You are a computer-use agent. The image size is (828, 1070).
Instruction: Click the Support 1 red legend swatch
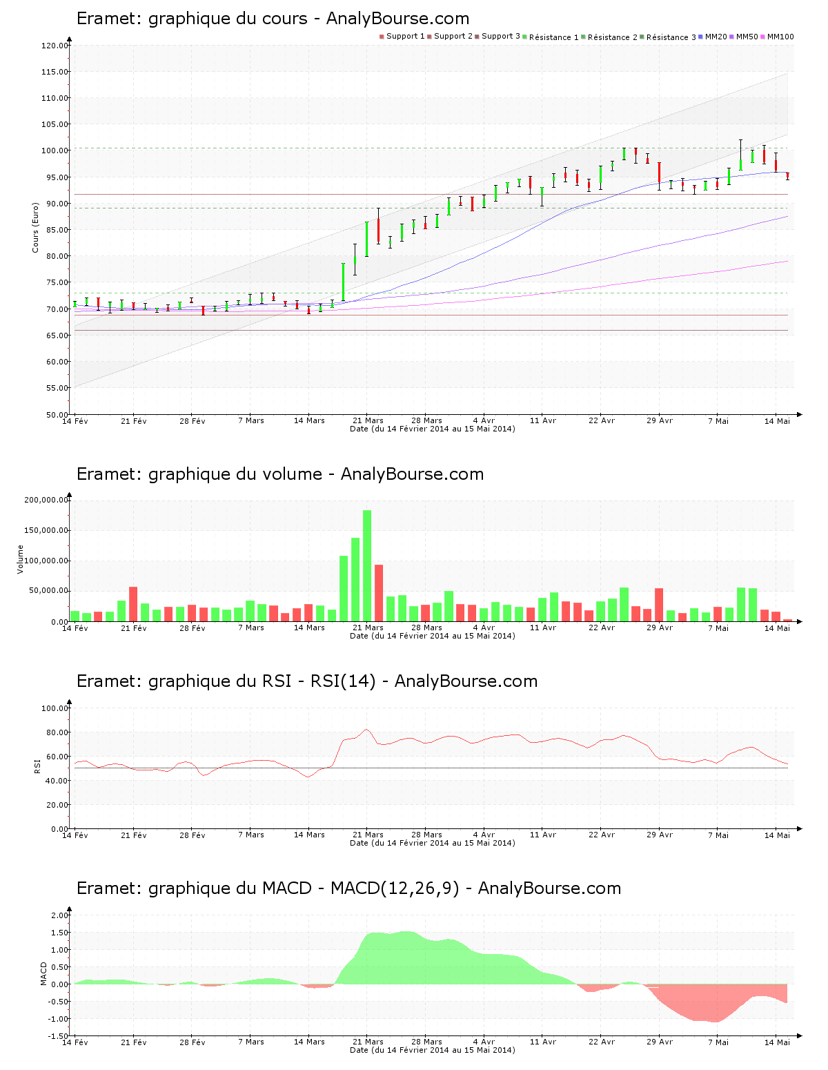tap(382, 37)
